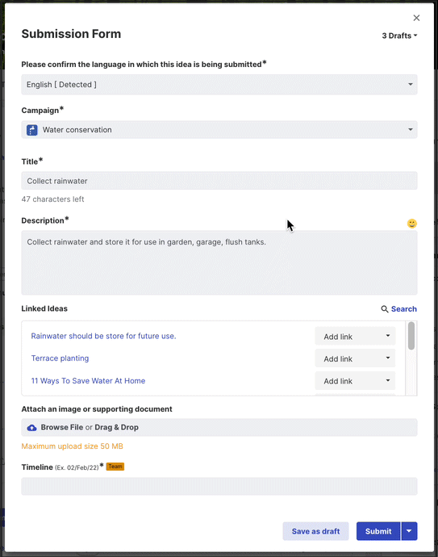438x557 pixels.
Task: Click the magnifier icon beside Search
Action: pos(385,309)
